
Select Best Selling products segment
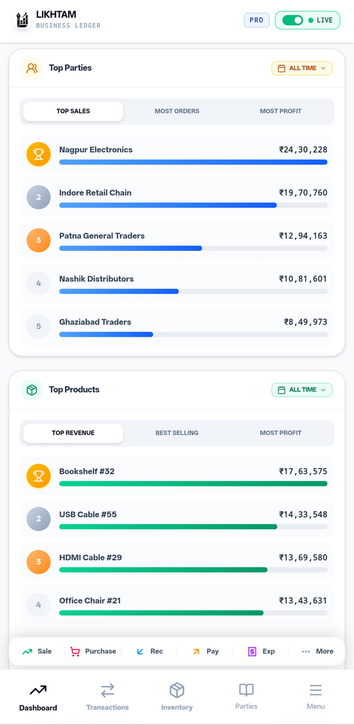[x=177, y=433]
